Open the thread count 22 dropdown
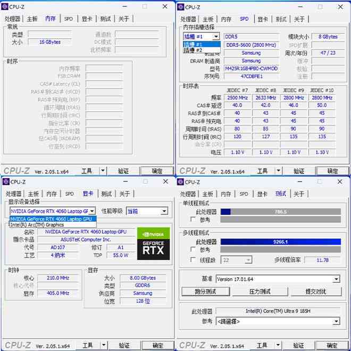Screen dimensions: 351x351 pos(236,260)
